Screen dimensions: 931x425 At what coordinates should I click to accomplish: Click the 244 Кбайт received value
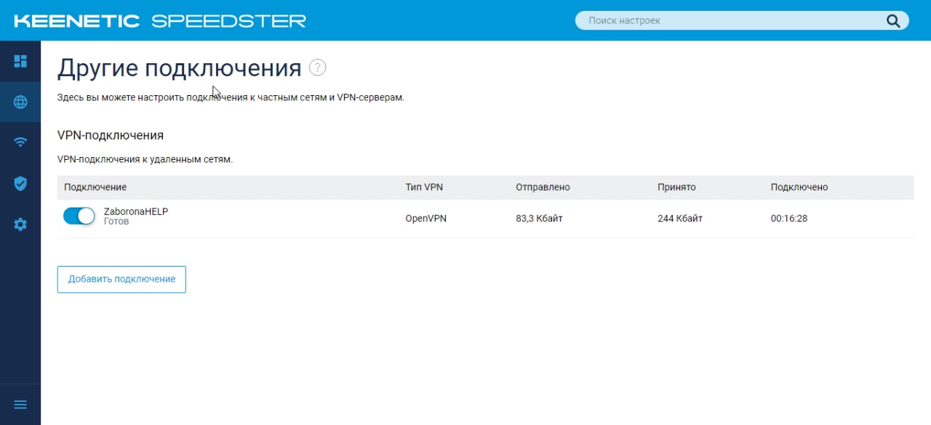pyautogui.click(x=680, y=218)
